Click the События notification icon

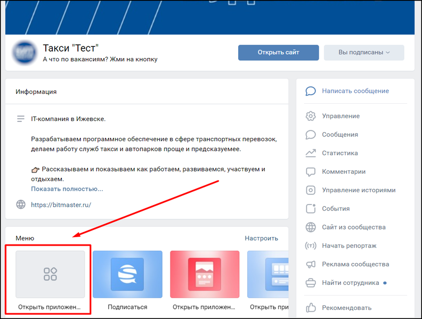(311, 208)
